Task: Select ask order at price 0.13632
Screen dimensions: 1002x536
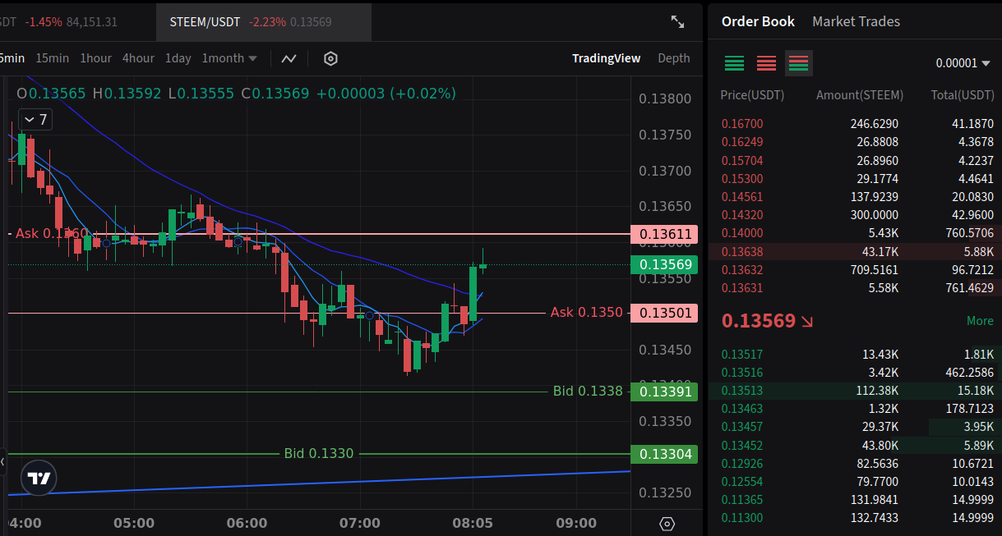Action: (x=855, y=270)
